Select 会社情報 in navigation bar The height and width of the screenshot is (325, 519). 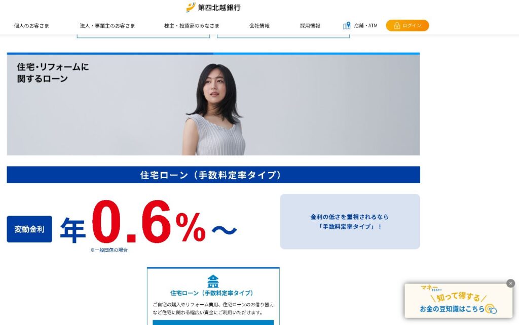point(259,25)
